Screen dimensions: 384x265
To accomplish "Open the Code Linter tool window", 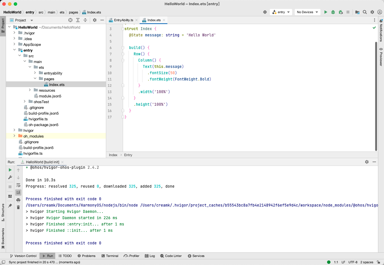I will (x=171, y=256).
